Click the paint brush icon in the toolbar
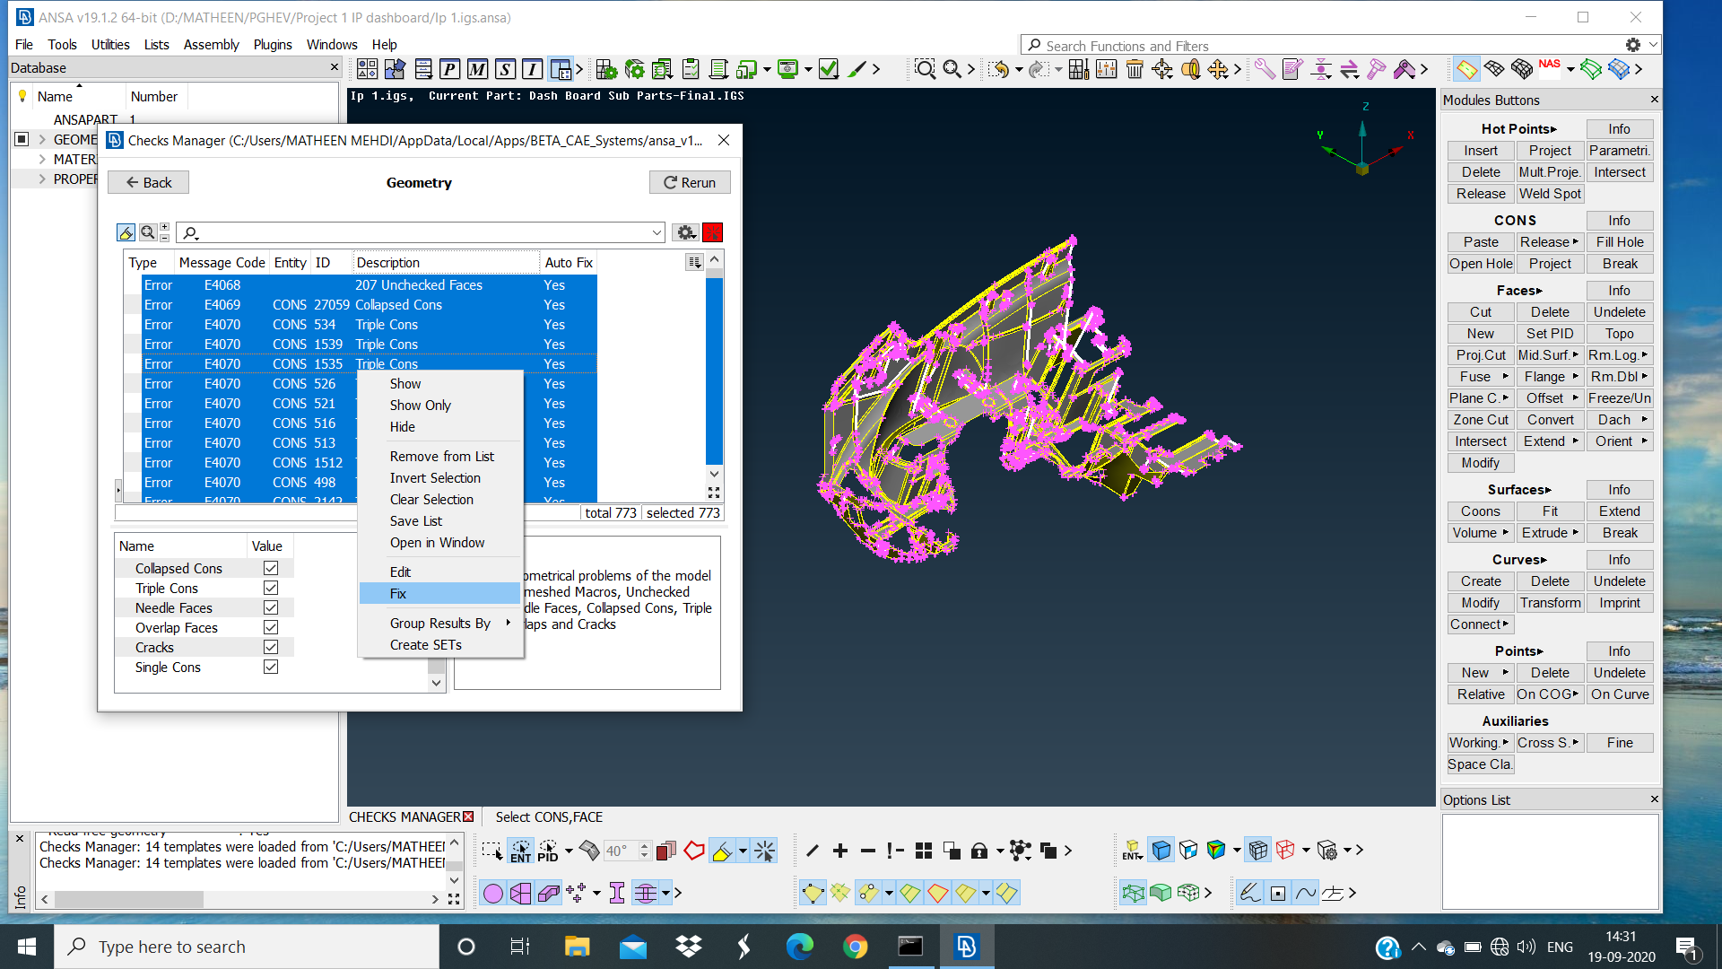 pos(858,68)
